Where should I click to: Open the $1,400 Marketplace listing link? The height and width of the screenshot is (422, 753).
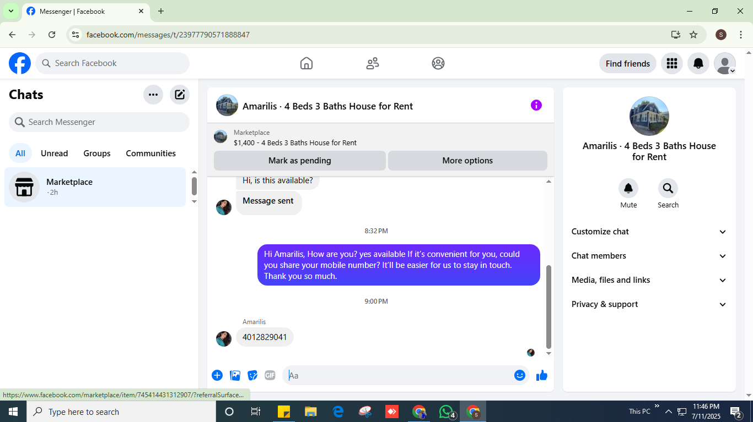295,143
